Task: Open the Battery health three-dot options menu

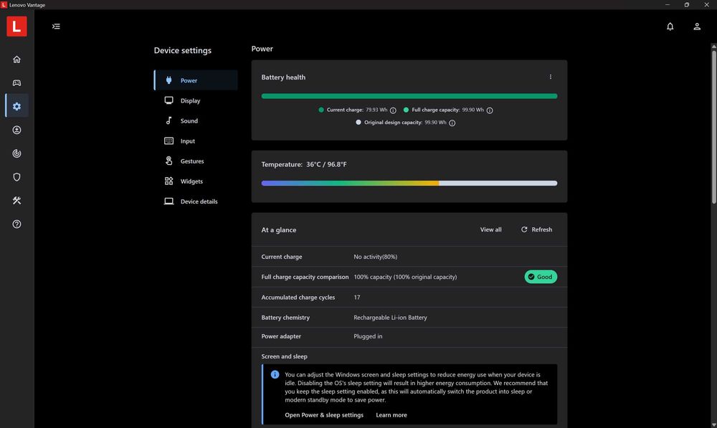Action: pos(551,77)
